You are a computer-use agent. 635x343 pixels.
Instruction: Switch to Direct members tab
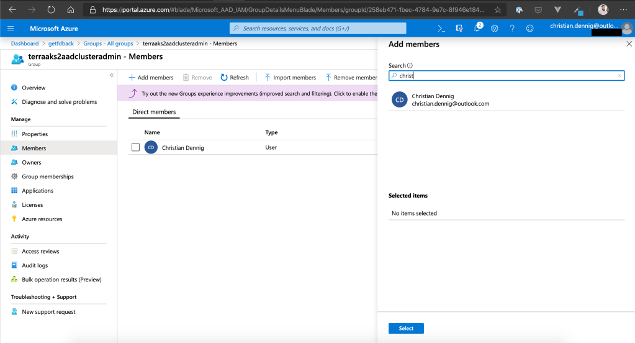point(154,112)
